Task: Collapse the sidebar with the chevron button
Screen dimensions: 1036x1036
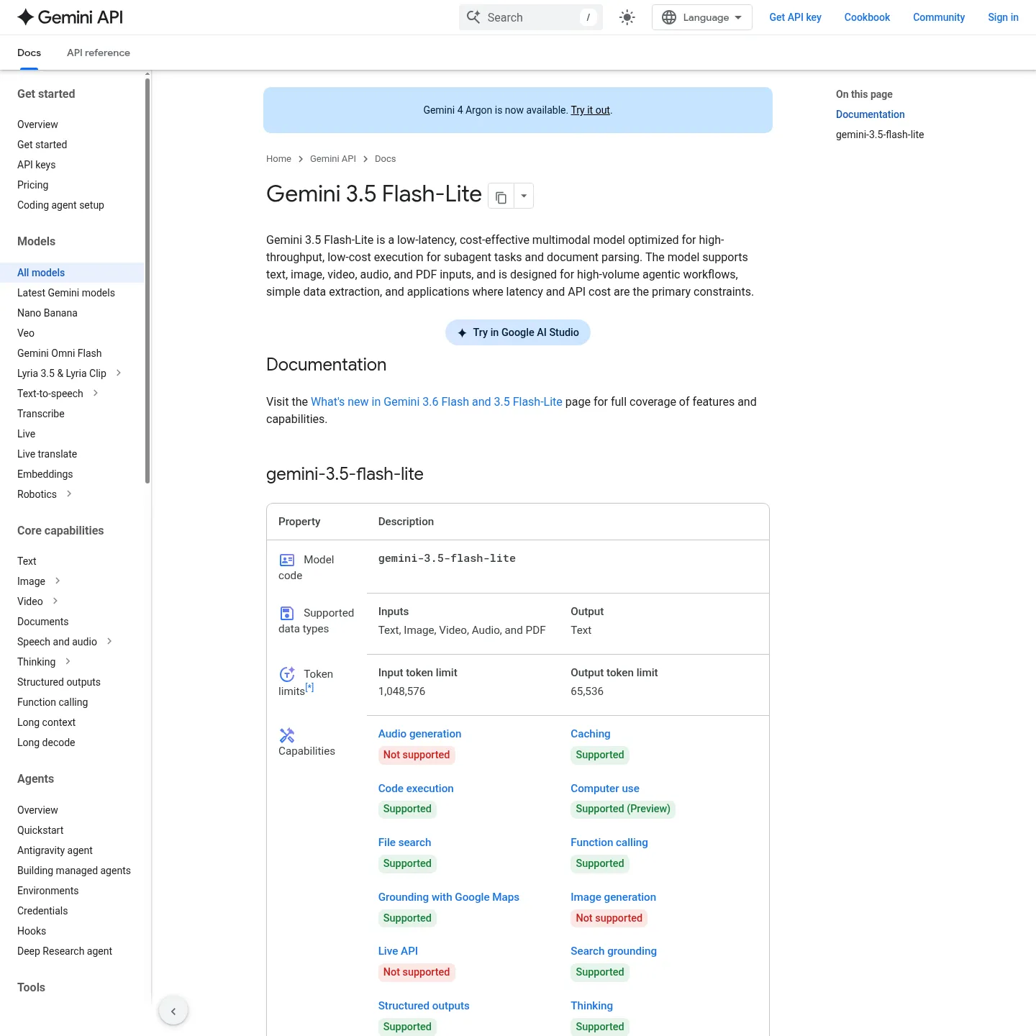Action: coord(173,1011)
